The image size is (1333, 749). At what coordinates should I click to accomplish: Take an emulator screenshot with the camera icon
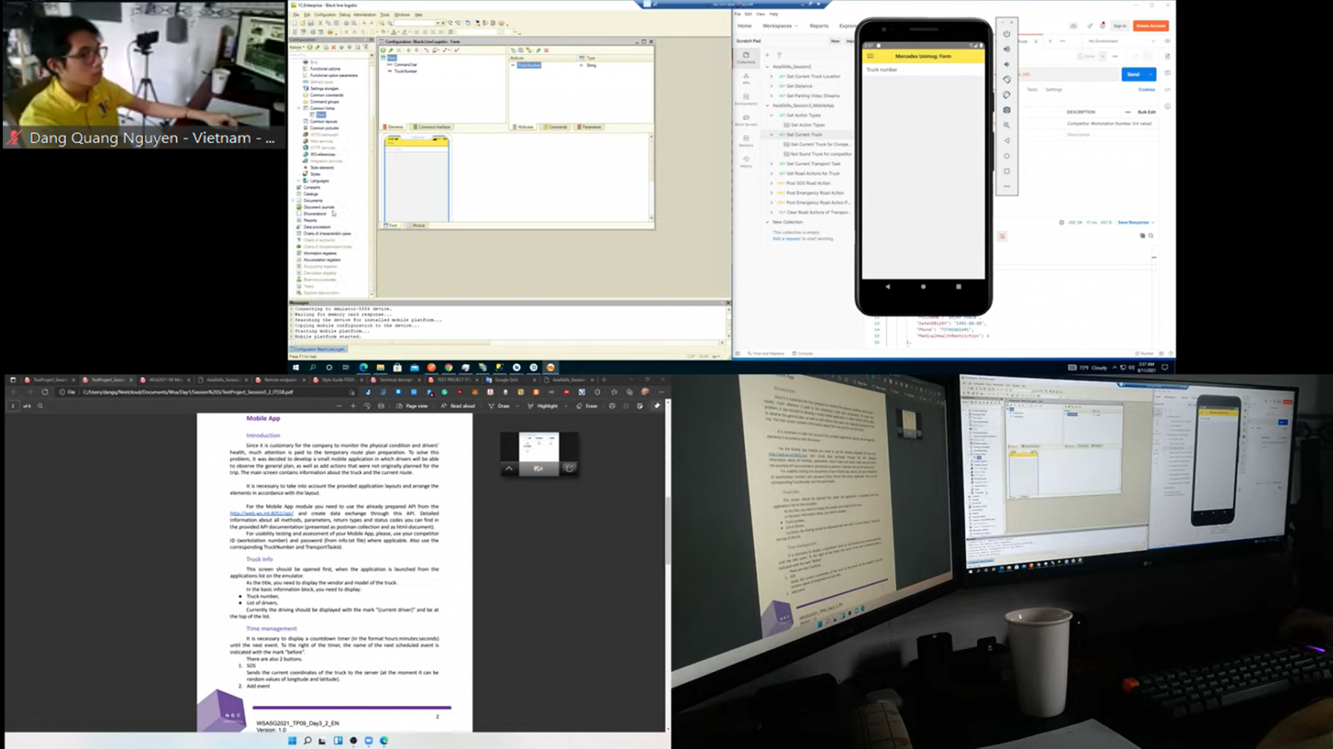[1006, 110]
